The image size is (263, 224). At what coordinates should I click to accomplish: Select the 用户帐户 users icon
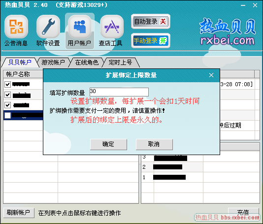point(79,31)
